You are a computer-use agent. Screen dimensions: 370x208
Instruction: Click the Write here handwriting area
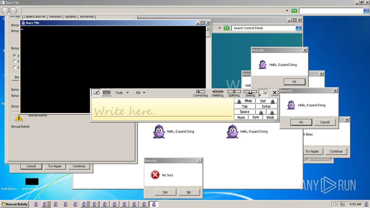pyautogui.click(x=162, y=109)
